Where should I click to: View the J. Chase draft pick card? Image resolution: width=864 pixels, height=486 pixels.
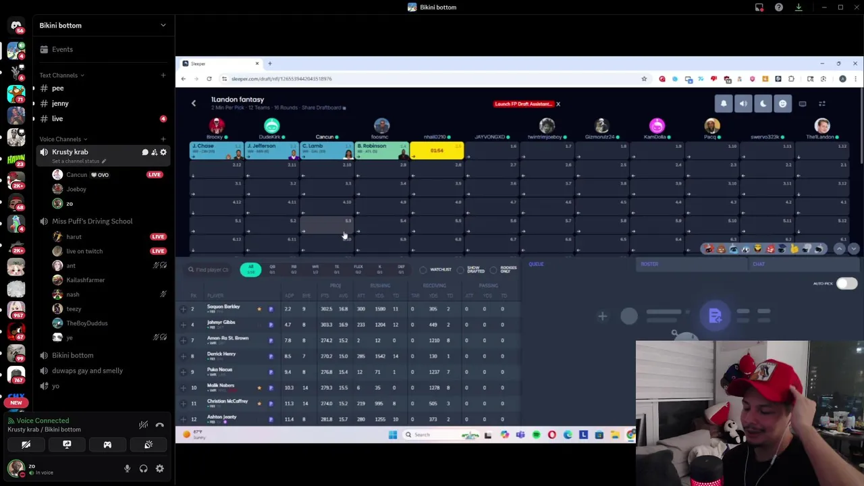point(217,150)
